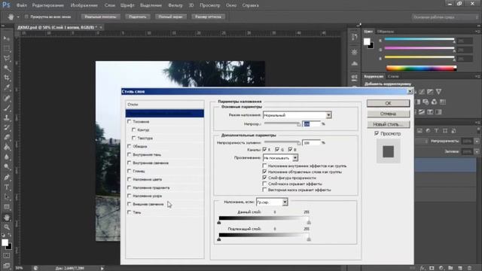The width and height of the screenshot is (482, 271).
Task: Enable the Контур checkbox
Action: point(134,129)
